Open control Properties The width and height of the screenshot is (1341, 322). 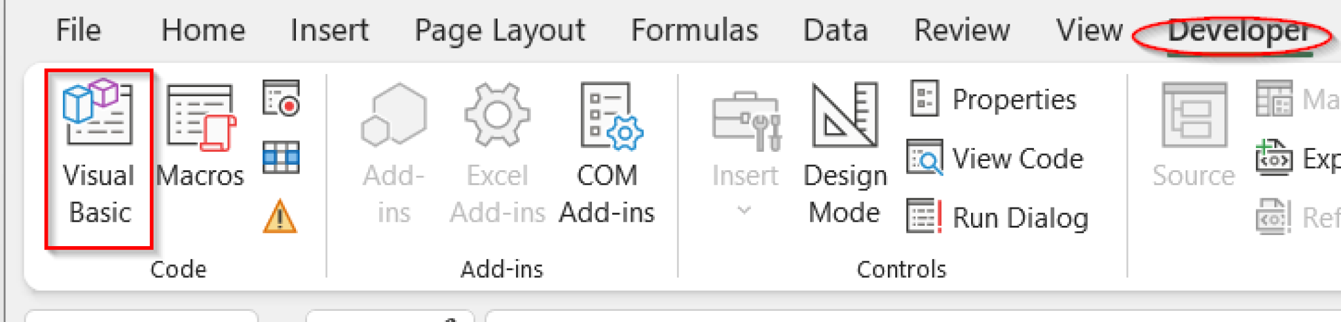click(994, 99)
